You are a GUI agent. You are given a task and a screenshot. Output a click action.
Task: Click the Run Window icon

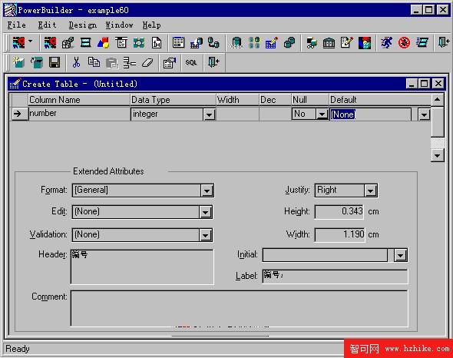[422, 43]
